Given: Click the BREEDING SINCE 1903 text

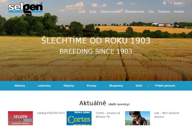Looking at the screenshot, I should 96,51.
